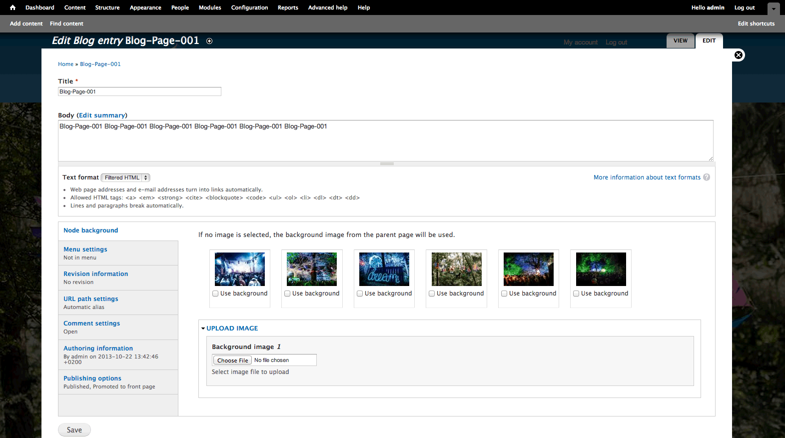
Task: Click the add-to-shortcuts plus icon beside title
Action: [x=209, y=41]
